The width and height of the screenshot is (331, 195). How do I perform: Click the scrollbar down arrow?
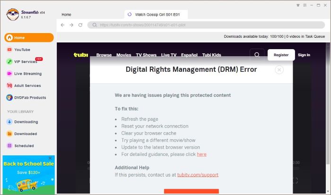(328, 191)
